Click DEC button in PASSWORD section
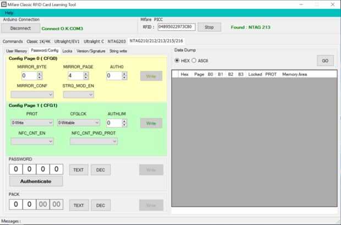 (x=101, y=170)
